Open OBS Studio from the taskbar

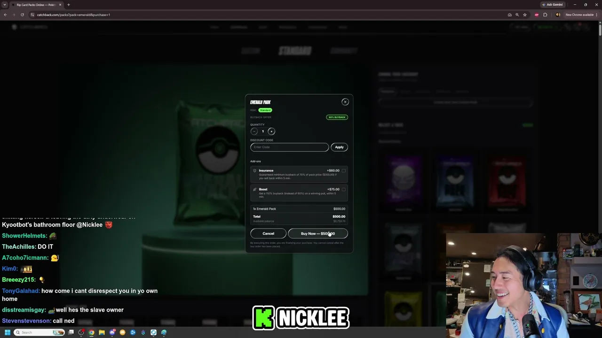pos(81,332)
